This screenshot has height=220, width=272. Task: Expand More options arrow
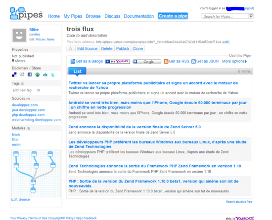pyautogui.click(x=246, y=61)
